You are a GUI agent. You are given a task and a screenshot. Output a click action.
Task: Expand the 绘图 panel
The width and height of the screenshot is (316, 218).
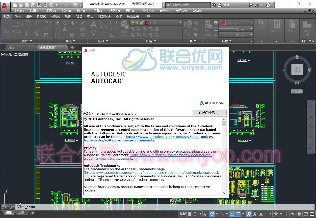[27, 41]
